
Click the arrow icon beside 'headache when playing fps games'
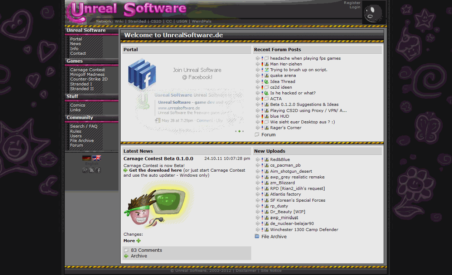pyautogui.click(x=258, y=58)
